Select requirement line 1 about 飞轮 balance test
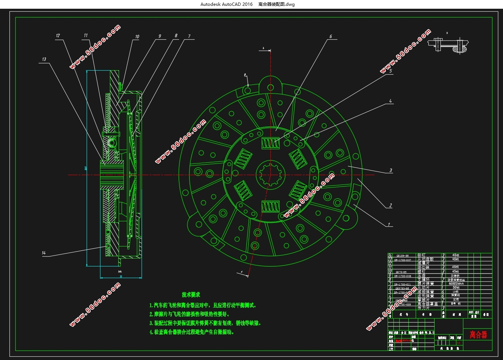The image size is (503, 360). tap(203, 305)
